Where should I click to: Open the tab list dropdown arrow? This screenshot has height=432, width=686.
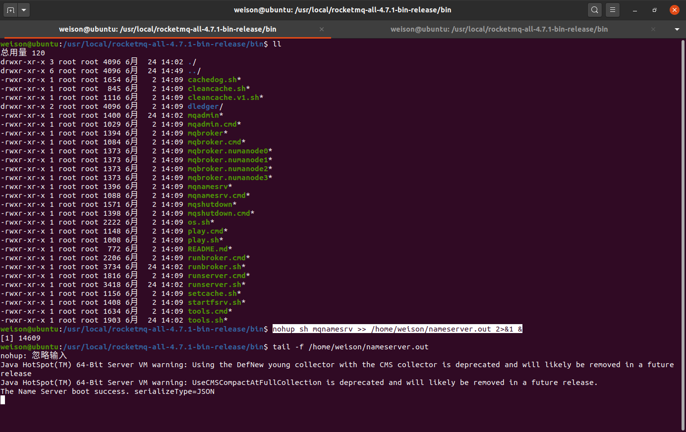pos(677,29)
